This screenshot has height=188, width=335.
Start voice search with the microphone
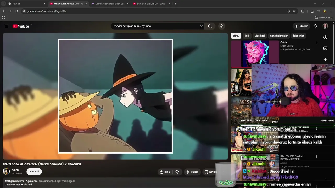(x=222, y=26)
